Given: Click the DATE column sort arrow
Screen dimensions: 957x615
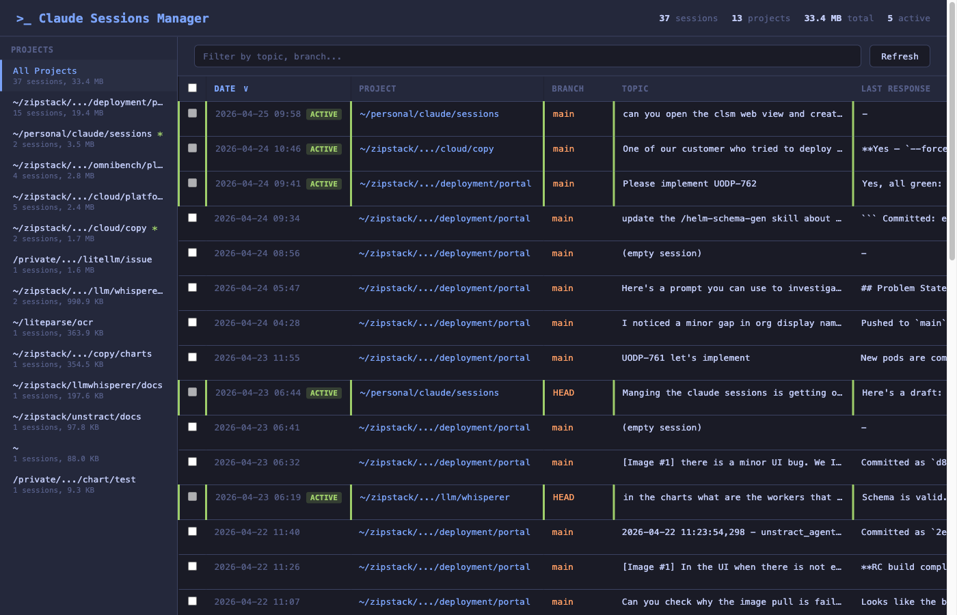Looking at the screenshot, I should (x=246, y=89).
